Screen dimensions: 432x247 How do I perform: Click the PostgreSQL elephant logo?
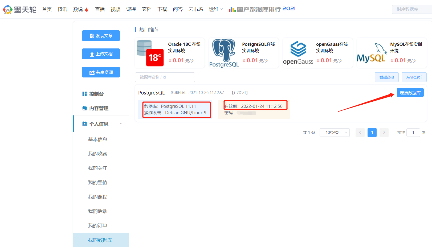click(x=224, y=53)
